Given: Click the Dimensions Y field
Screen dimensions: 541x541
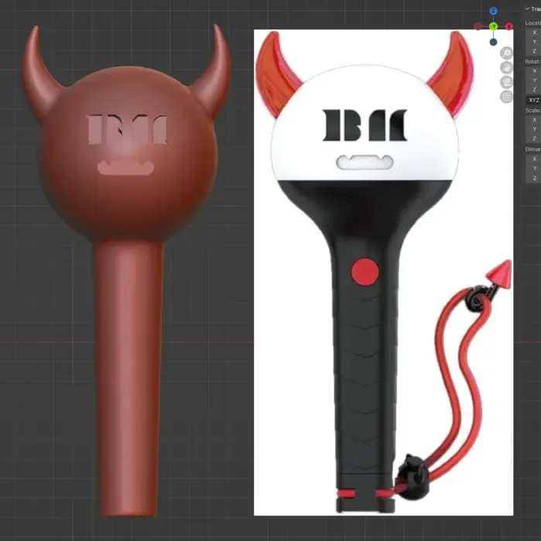Looking at the screenshot, I should pyautogui.click(x=533, y=169).
